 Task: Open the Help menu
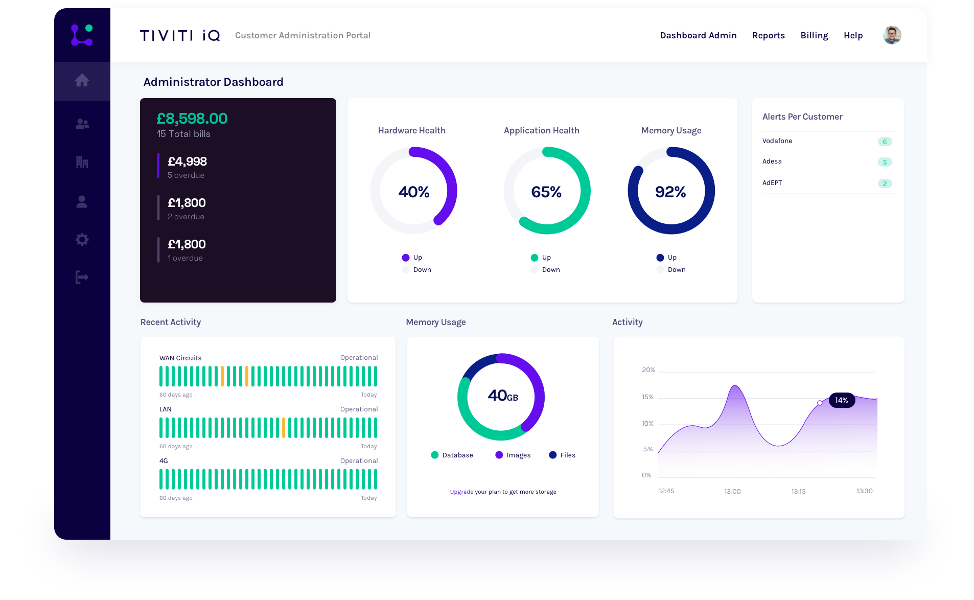point(853,35)
